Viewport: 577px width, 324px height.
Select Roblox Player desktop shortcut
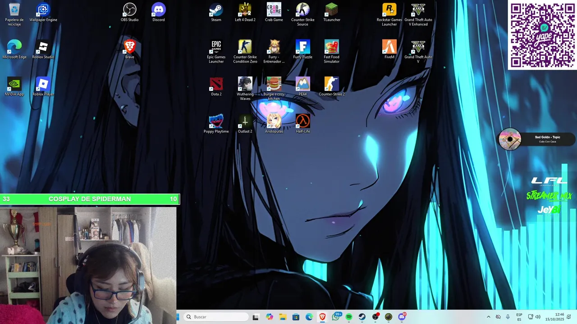[x=43, y=87]
